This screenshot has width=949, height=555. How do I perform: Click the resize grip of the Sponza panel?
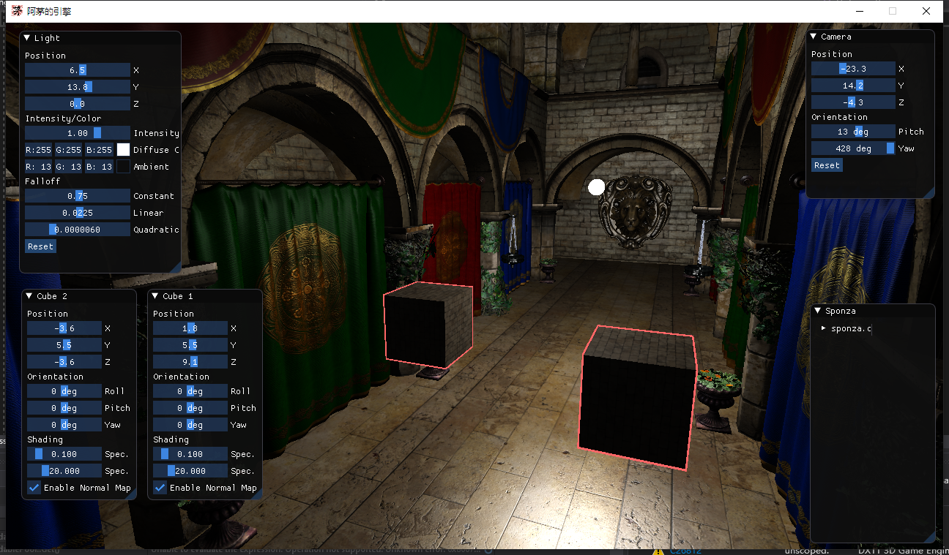pyautogui.click(x=929, y=537)
